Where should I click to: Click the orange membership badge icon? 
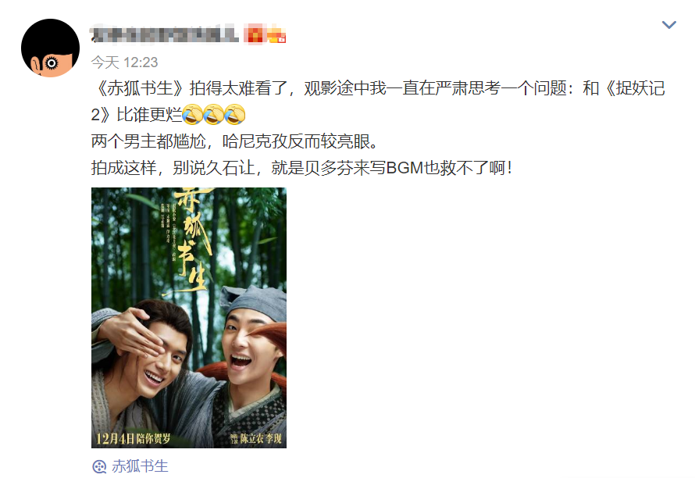pos(276,34)
